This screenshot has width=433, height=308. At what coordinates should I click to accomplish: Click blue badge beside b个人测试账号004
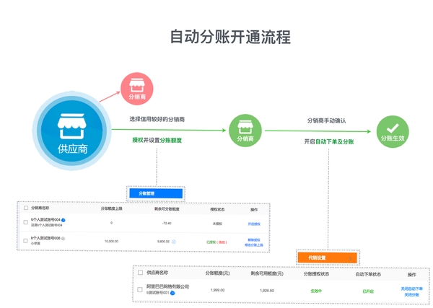coord(64,220)
